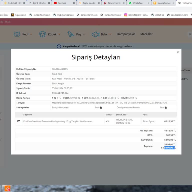Click the fish icon beside Balık
This screenshot has height=192, width=192.
click(95, 34)
